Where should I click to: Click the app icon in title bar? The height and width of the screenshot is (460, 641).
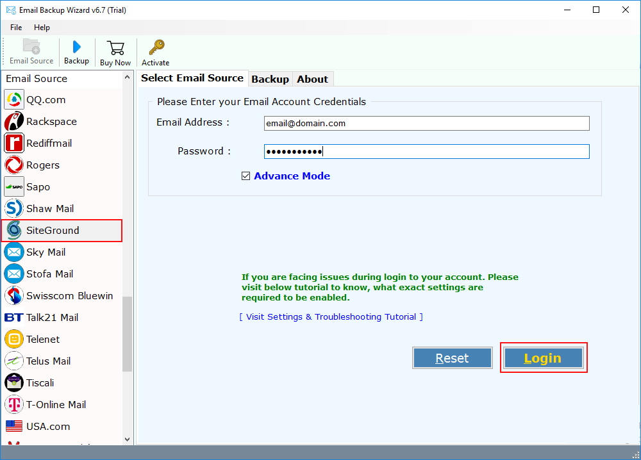pyautogui.click(x=11, y=10)
